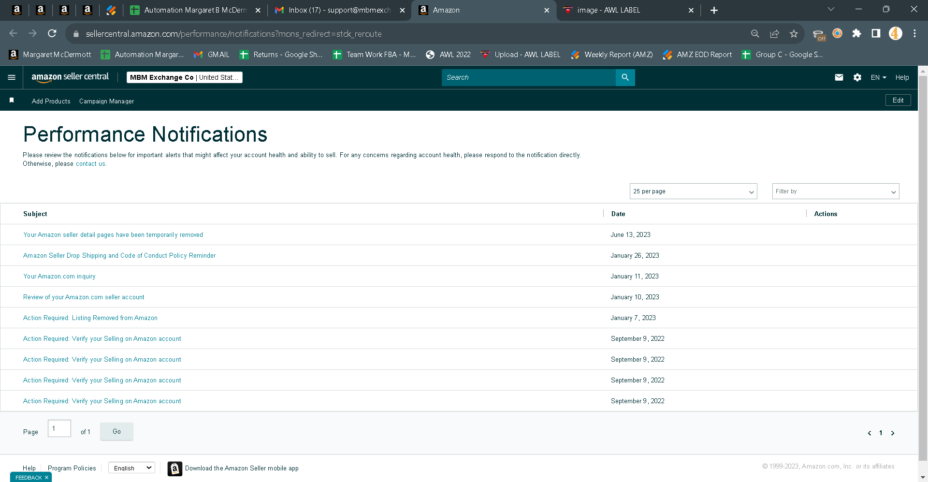Close the image - AWL LABEL tab
The height and width of the screenshot is (482, 928).
691,10
